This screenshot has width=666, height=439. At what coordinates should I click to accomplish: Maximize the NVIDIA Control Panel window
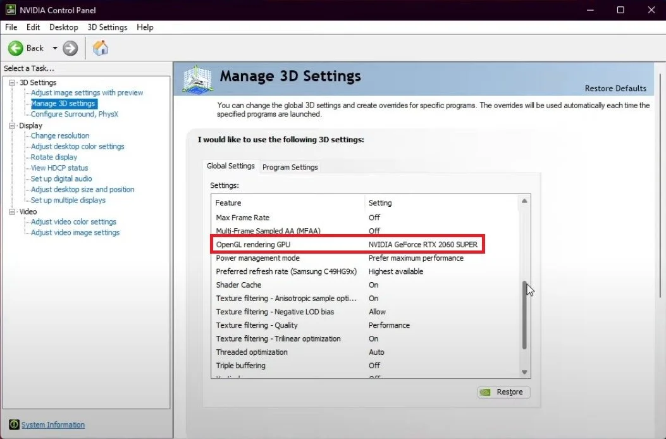point(620,9)
